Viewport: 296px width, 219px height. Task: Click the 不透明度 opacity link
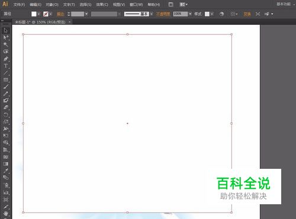[x=163, y=14]
